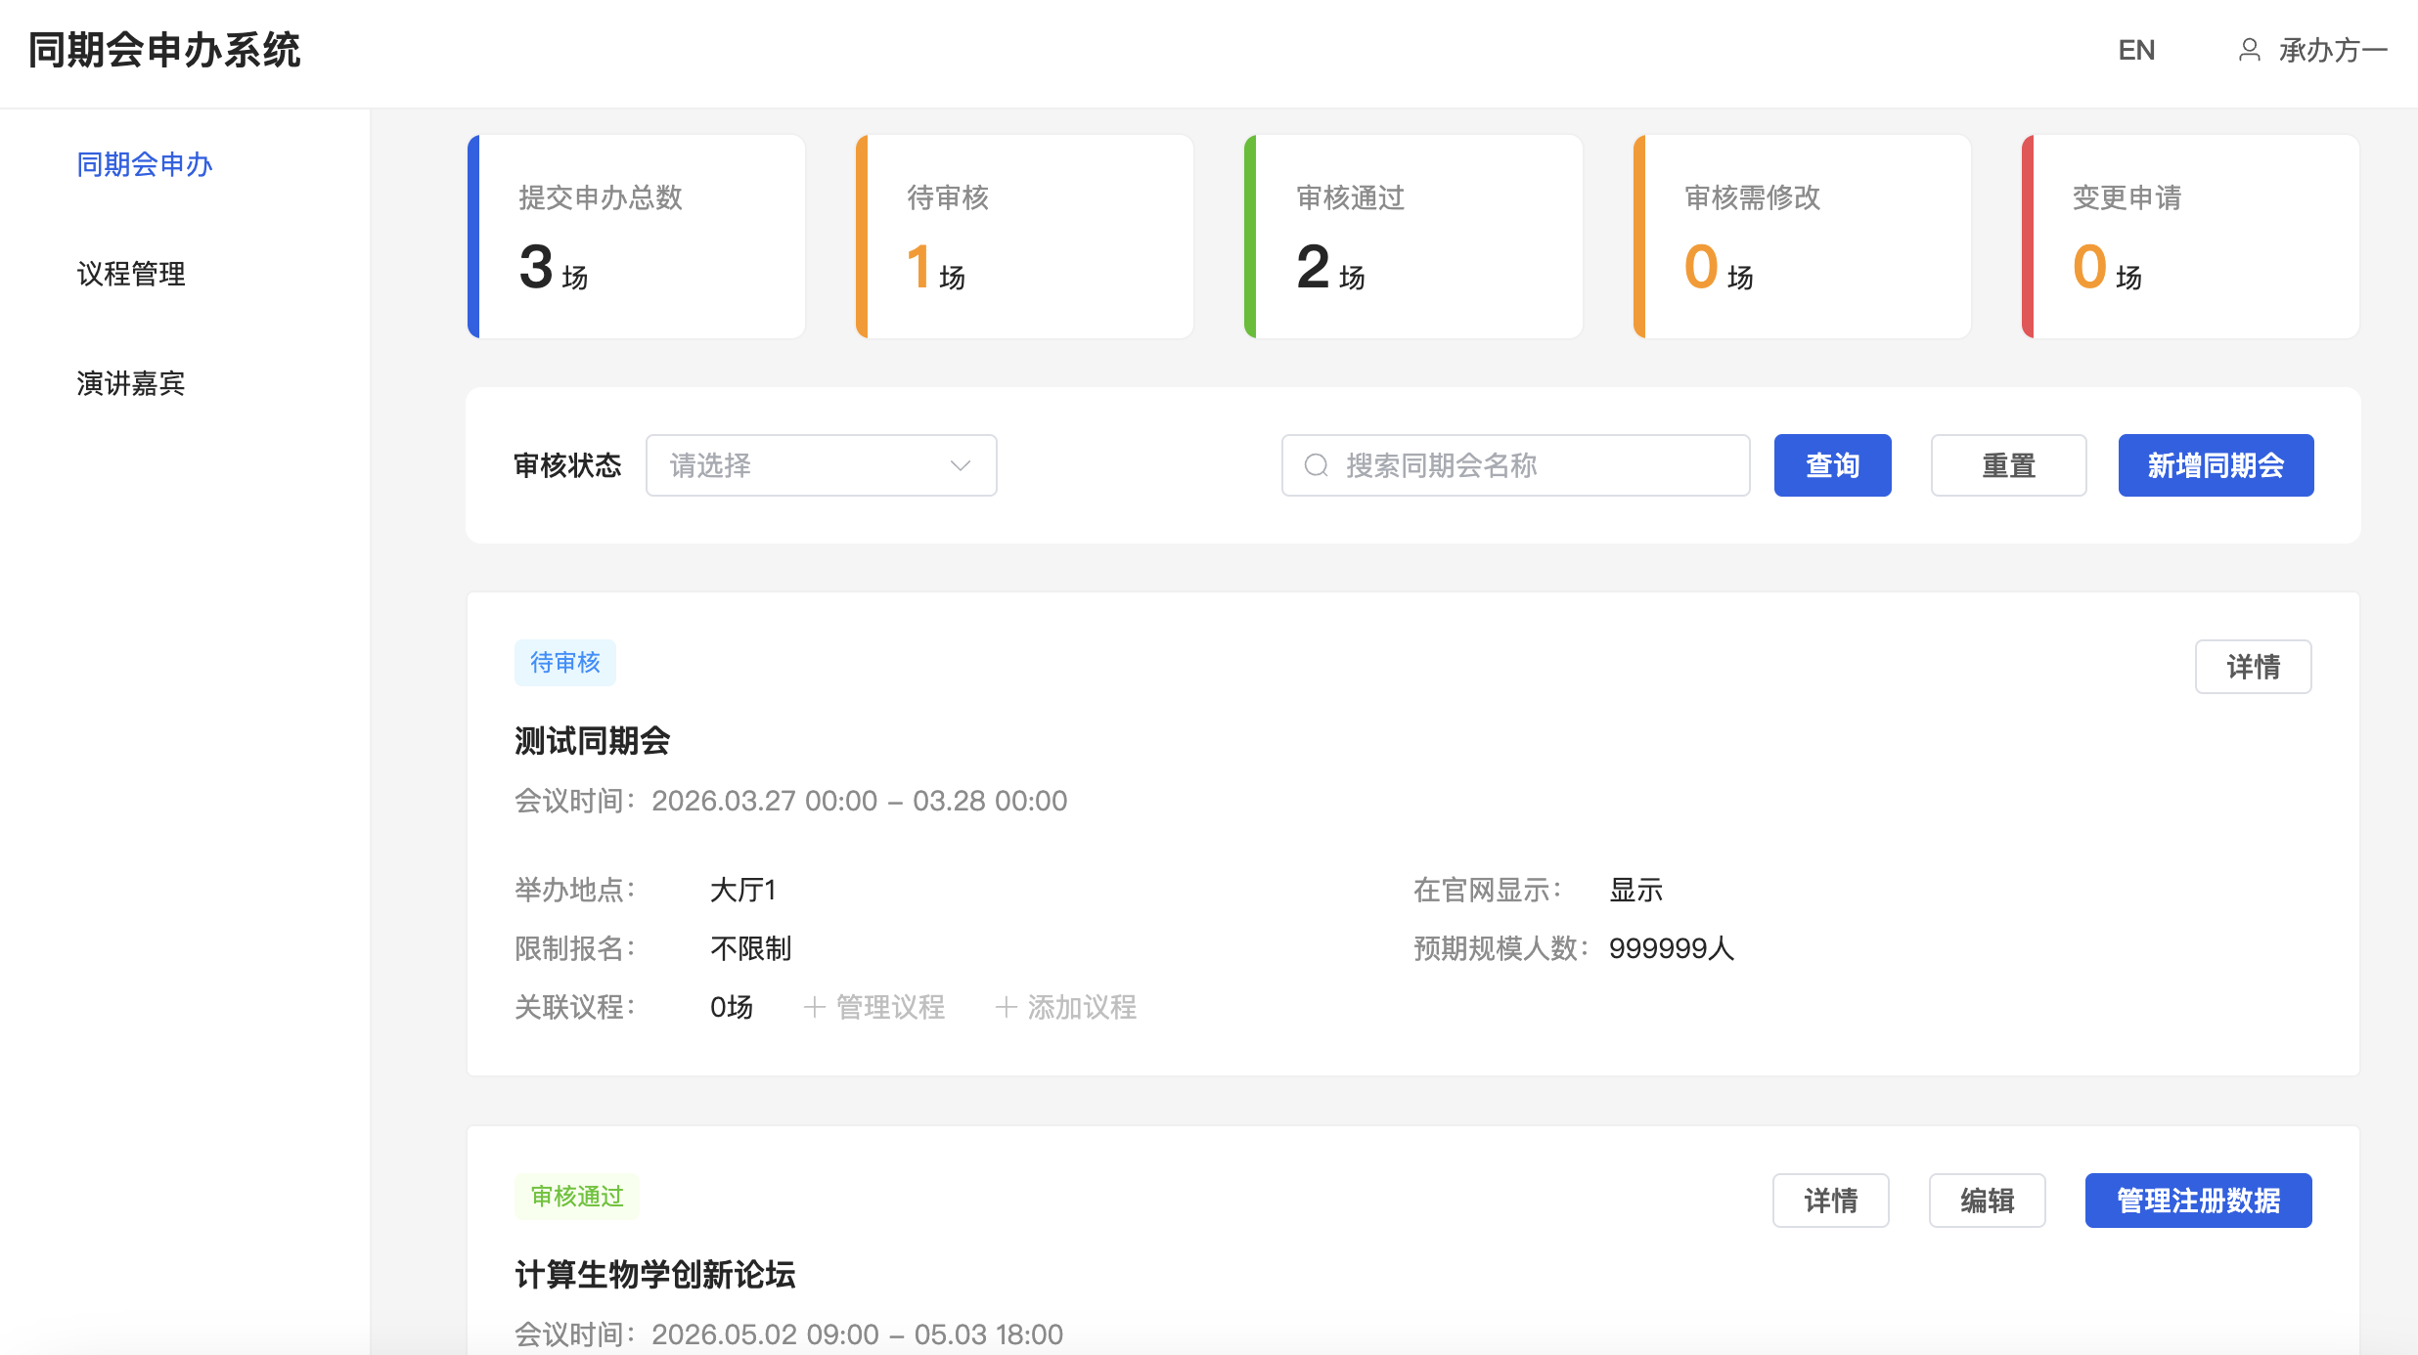2418x1355 pixels.
Task: Open the 承办方一 account menu
Action: (2333, 50)
